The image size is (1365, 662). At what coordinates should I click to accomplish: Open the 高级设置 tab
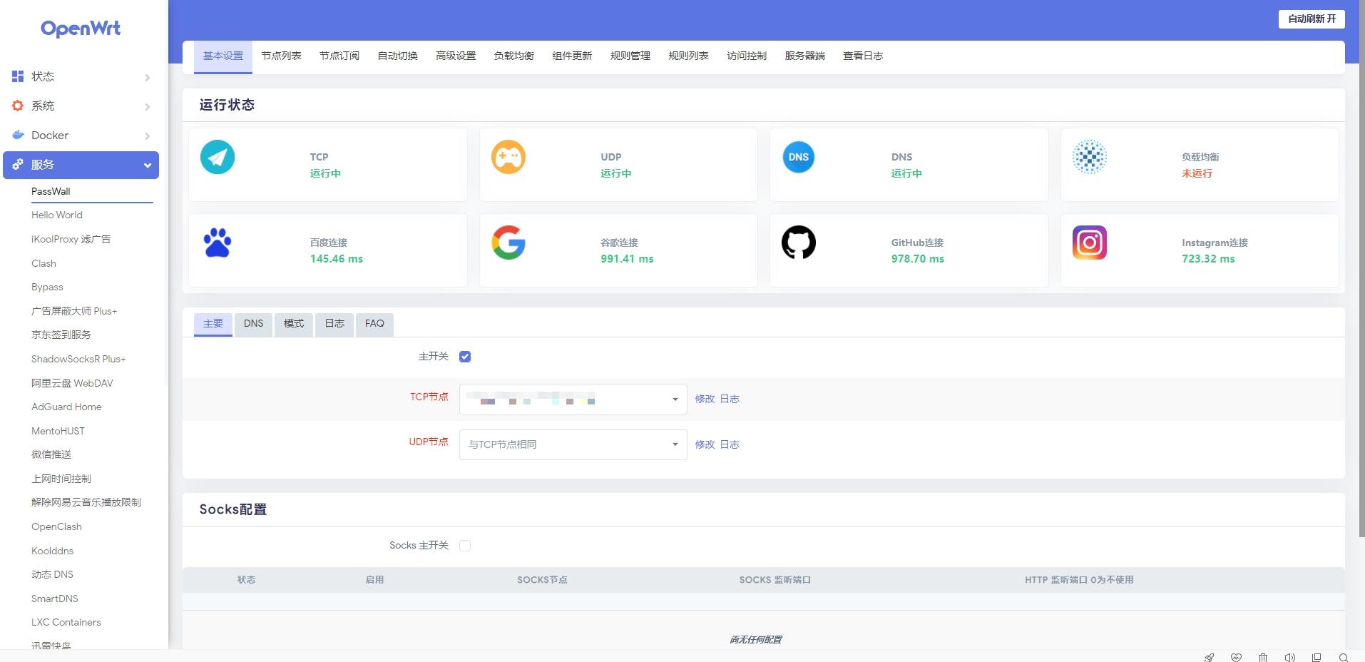456,56
